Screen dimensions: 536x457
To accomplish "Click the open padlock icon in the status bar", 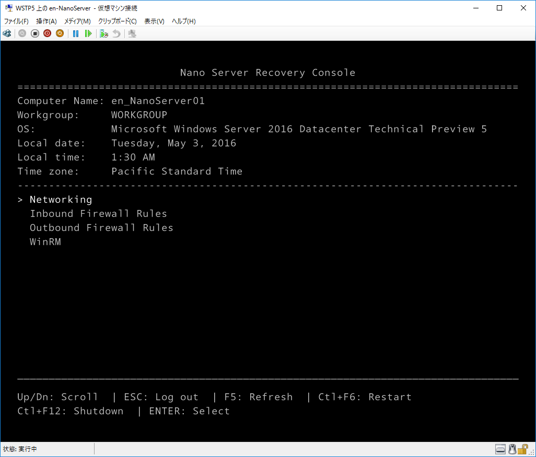I will (x=522, y=449).
